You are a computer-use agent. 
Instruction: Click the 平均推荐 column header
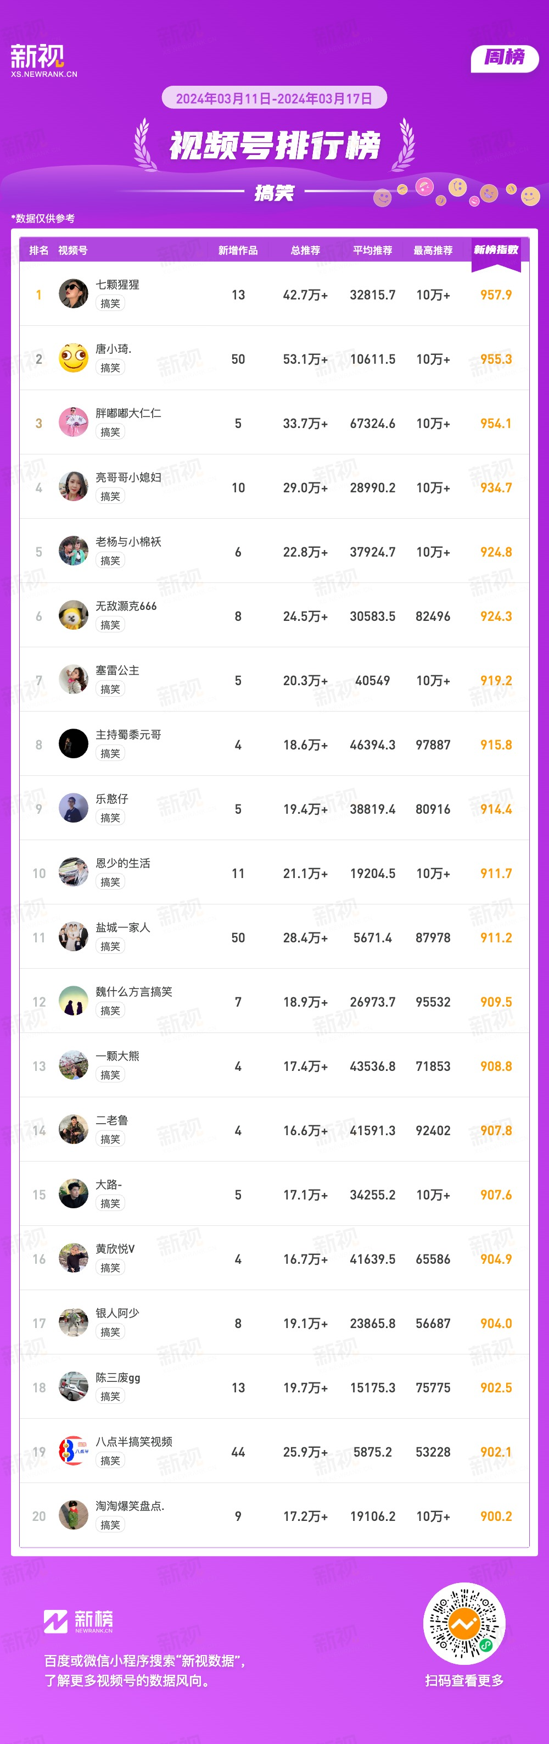click(x=373, y=251)
